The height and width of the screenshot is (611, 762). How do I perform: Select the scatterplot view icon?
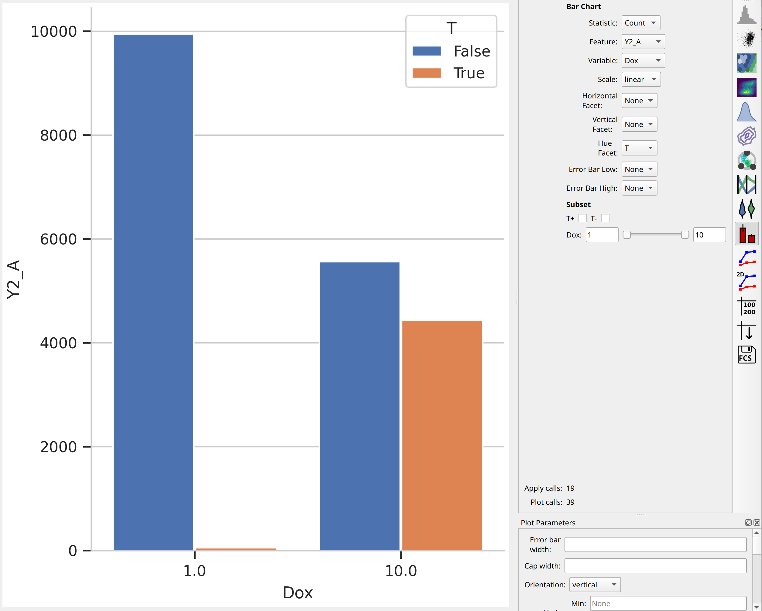[747, 39]
